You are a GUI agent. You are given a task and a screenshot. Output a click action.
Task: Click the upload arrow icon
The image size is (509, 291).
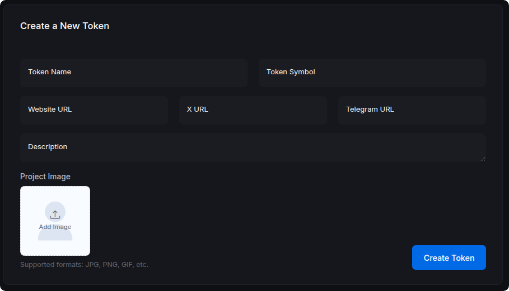click(55, 214)
